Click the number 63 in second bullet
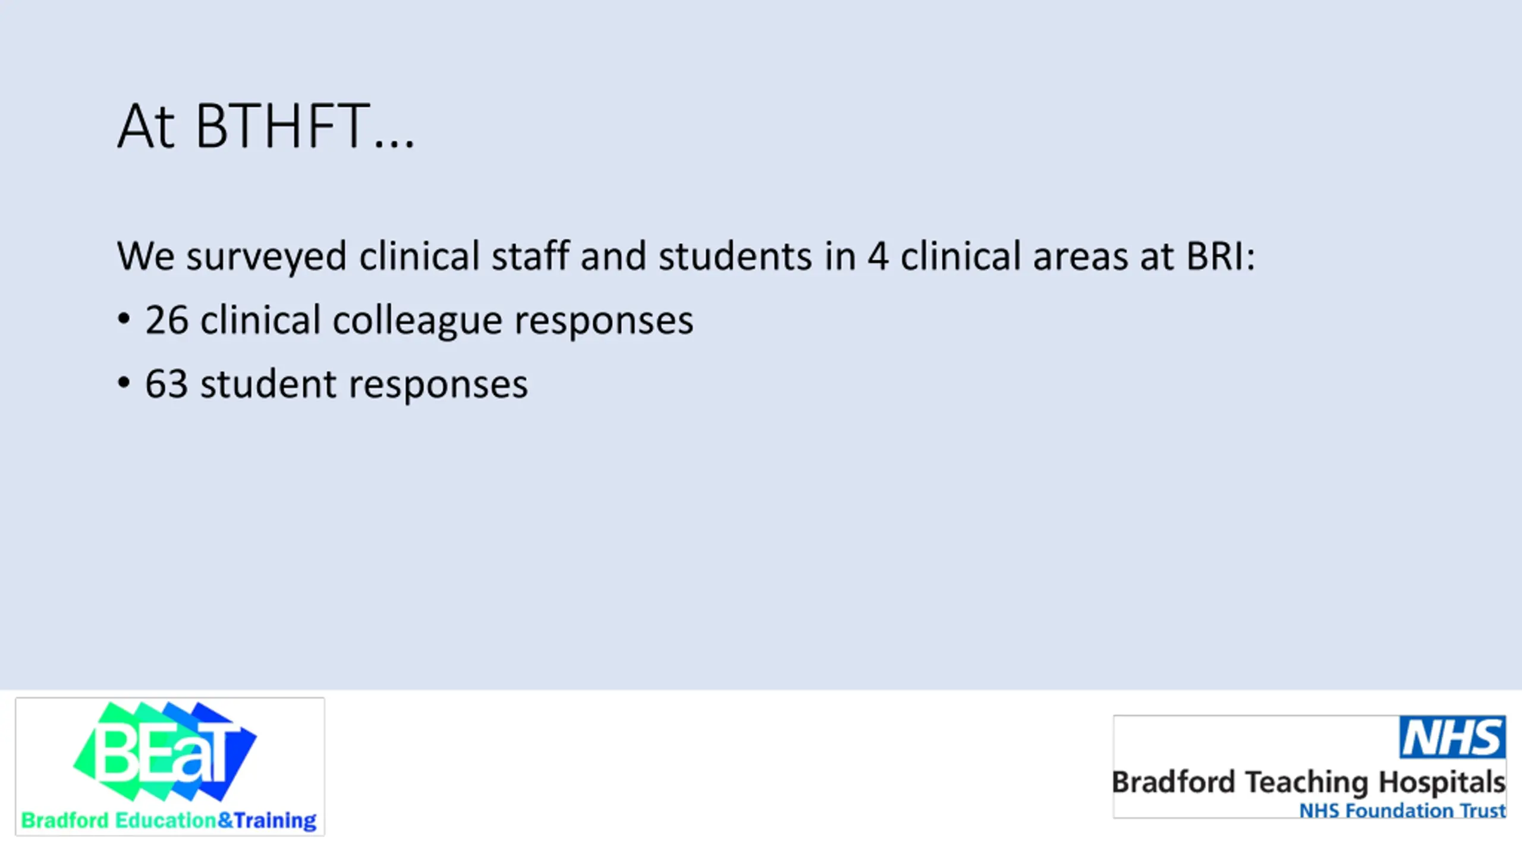The width and height of the screenshot is (1522, 856). [x=167, y=383]
